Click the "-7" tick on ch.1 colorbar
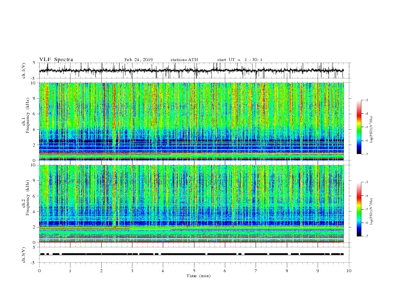The width and height of the screenshot is (393, 304). (366, 154)
